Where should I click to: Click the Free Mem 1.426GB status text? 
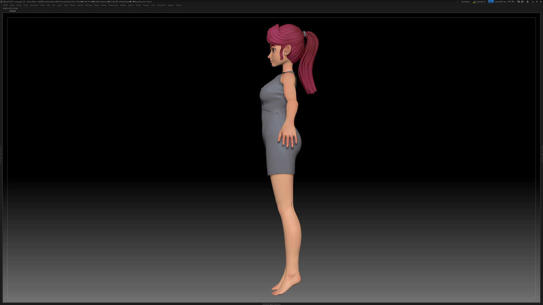coord(36,2)
